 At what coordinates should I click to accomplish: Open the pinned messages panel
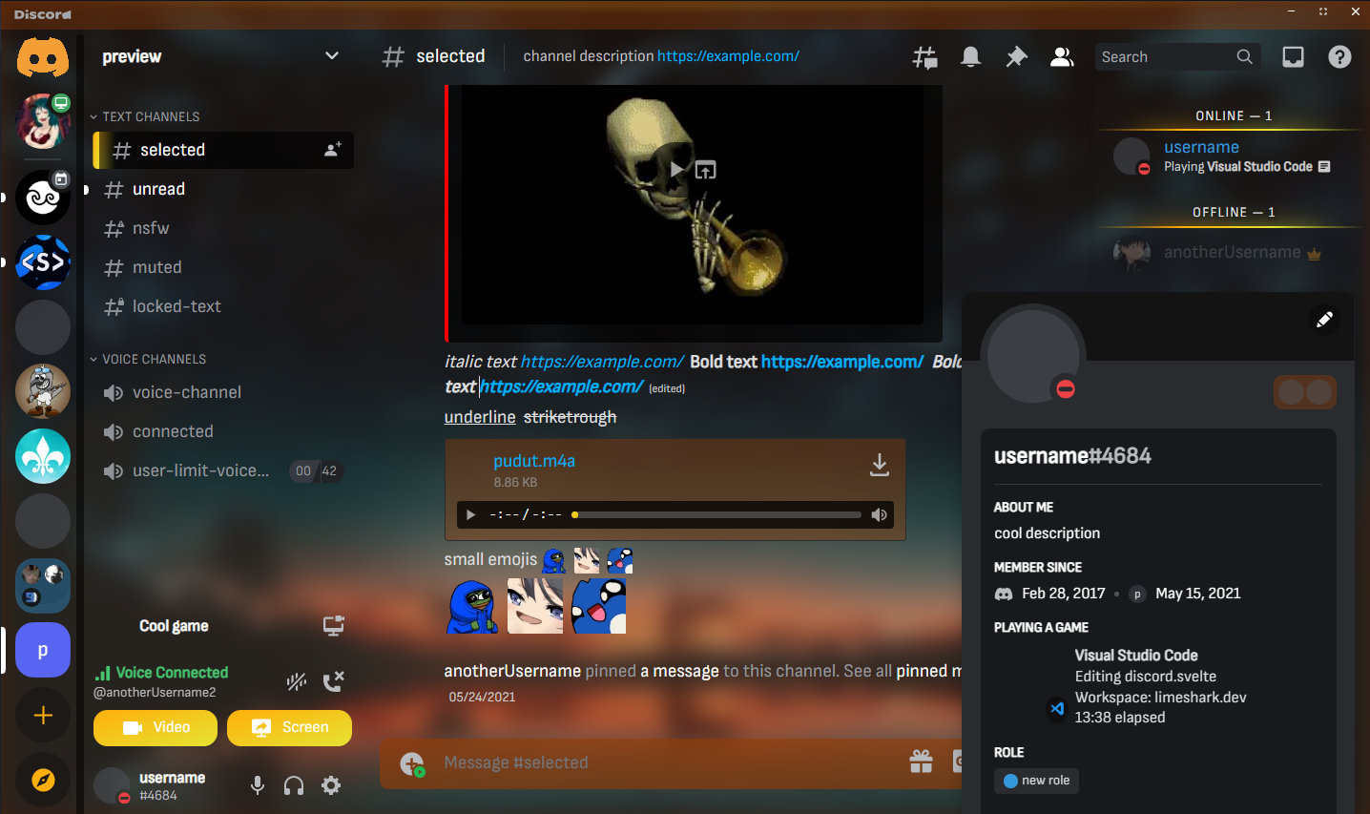[1016, 56]
